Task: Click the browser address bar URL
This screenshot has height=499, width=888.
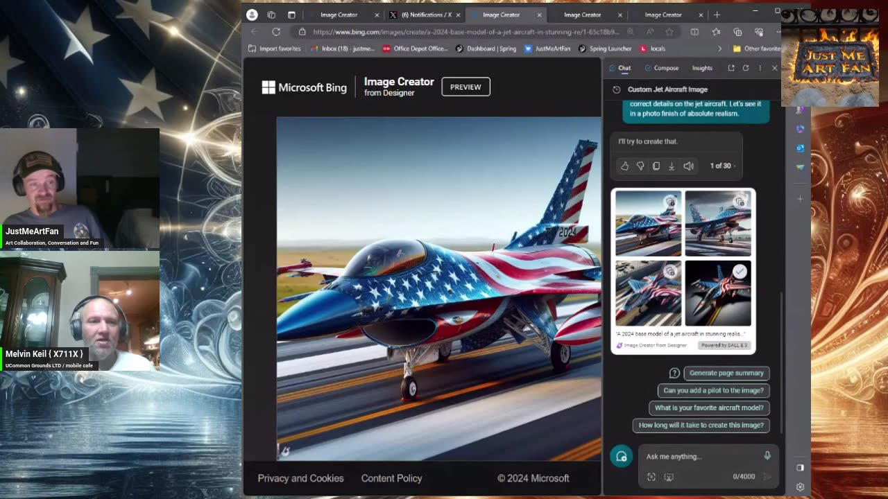Action: 466,32
